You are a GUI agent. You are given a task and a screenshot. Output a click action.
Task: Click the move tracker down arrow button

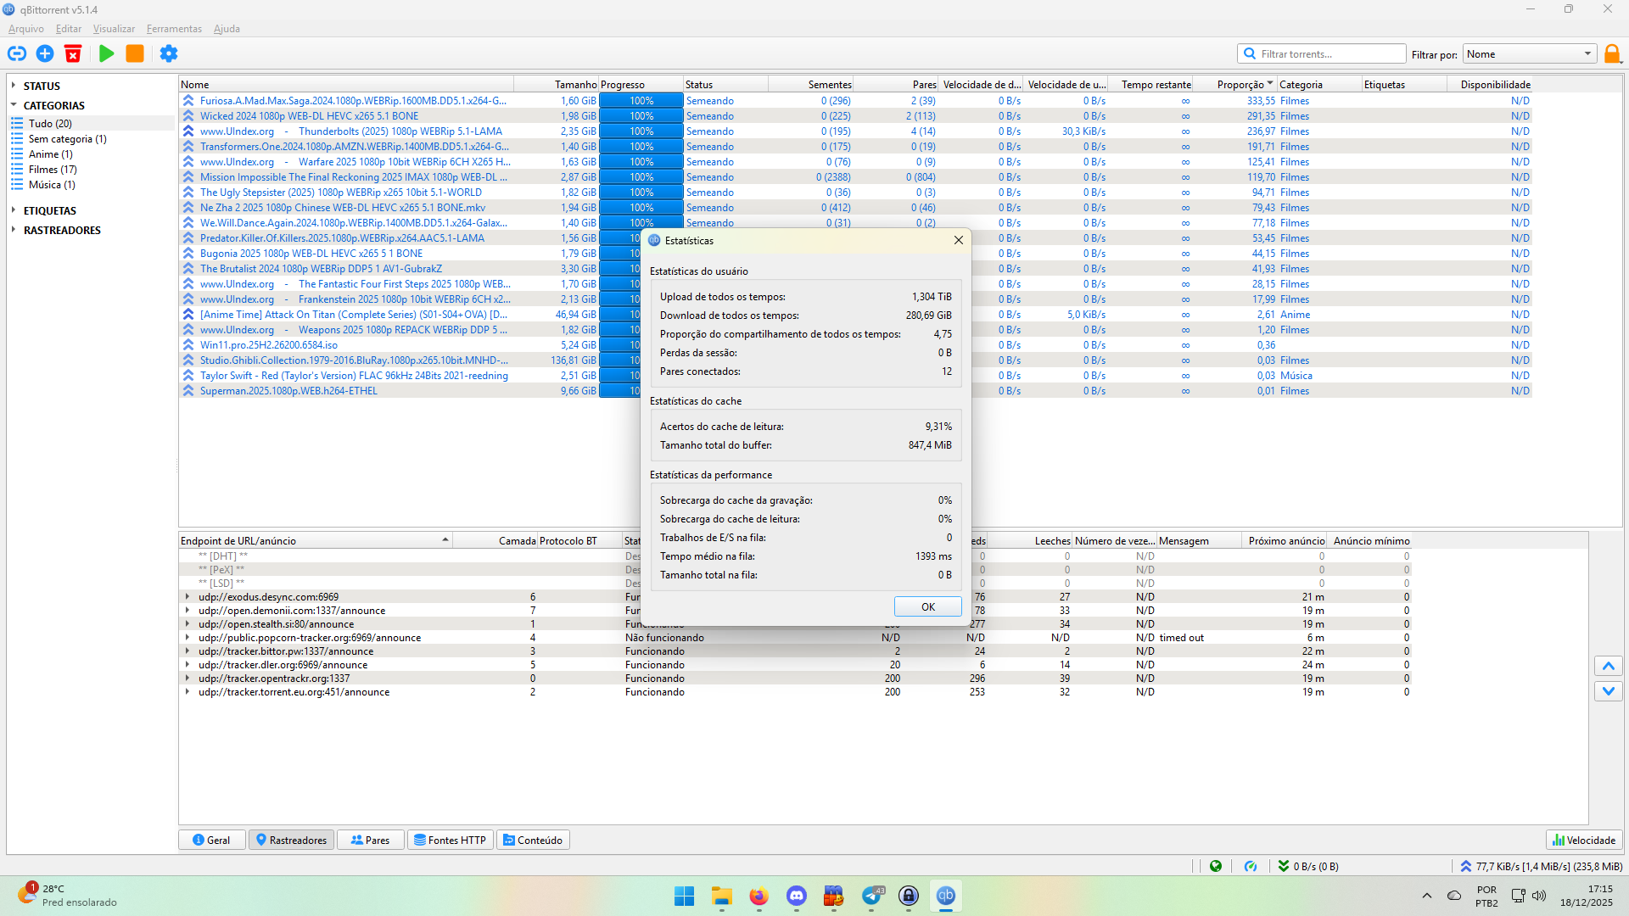coord(1608,691)
